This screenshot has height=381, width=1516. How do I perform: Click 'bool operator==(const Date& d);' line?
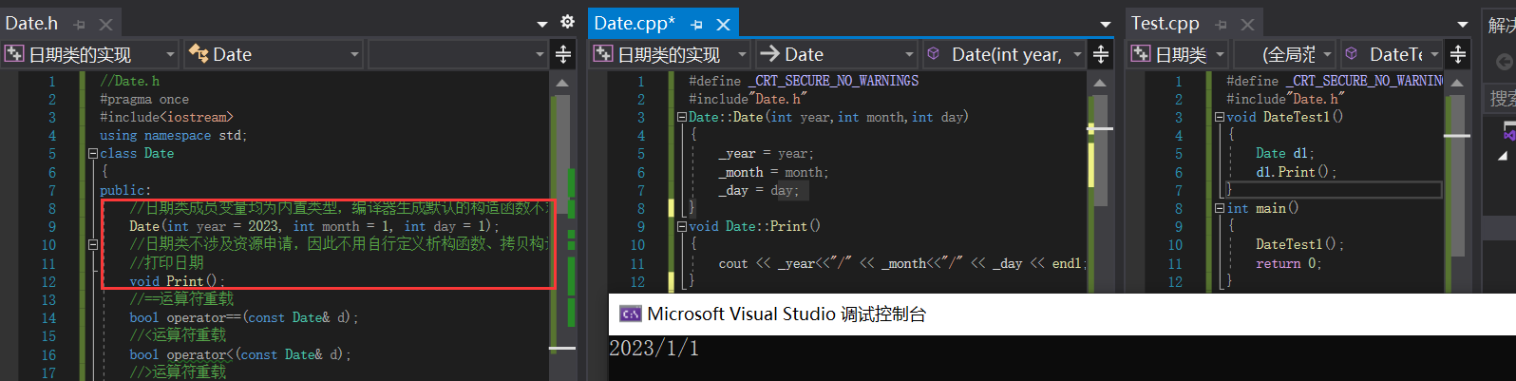point(244,317)
